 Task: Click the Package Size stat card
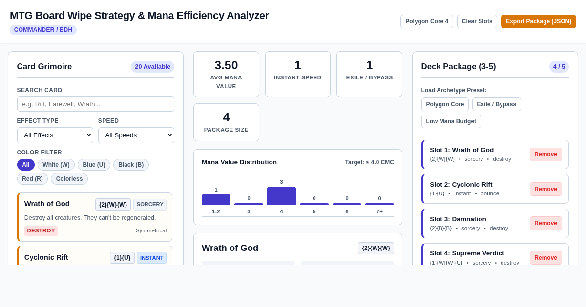[x=226, y=122]
